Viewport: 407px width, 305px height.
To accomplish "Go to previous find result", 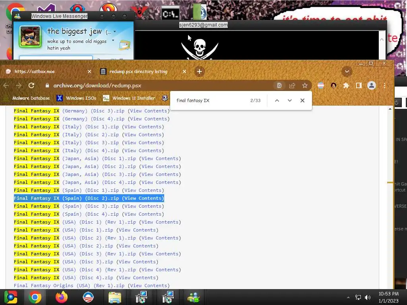I will click(x=277, y=100).
